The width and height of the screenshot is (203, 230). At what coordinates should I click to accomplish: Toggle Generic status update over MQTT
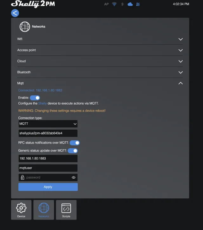(73, 151)
